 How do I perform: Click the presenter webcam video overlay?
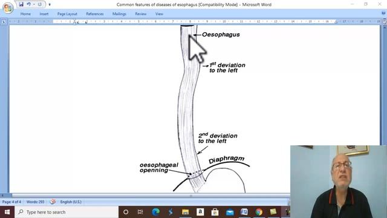coord(339,182)
